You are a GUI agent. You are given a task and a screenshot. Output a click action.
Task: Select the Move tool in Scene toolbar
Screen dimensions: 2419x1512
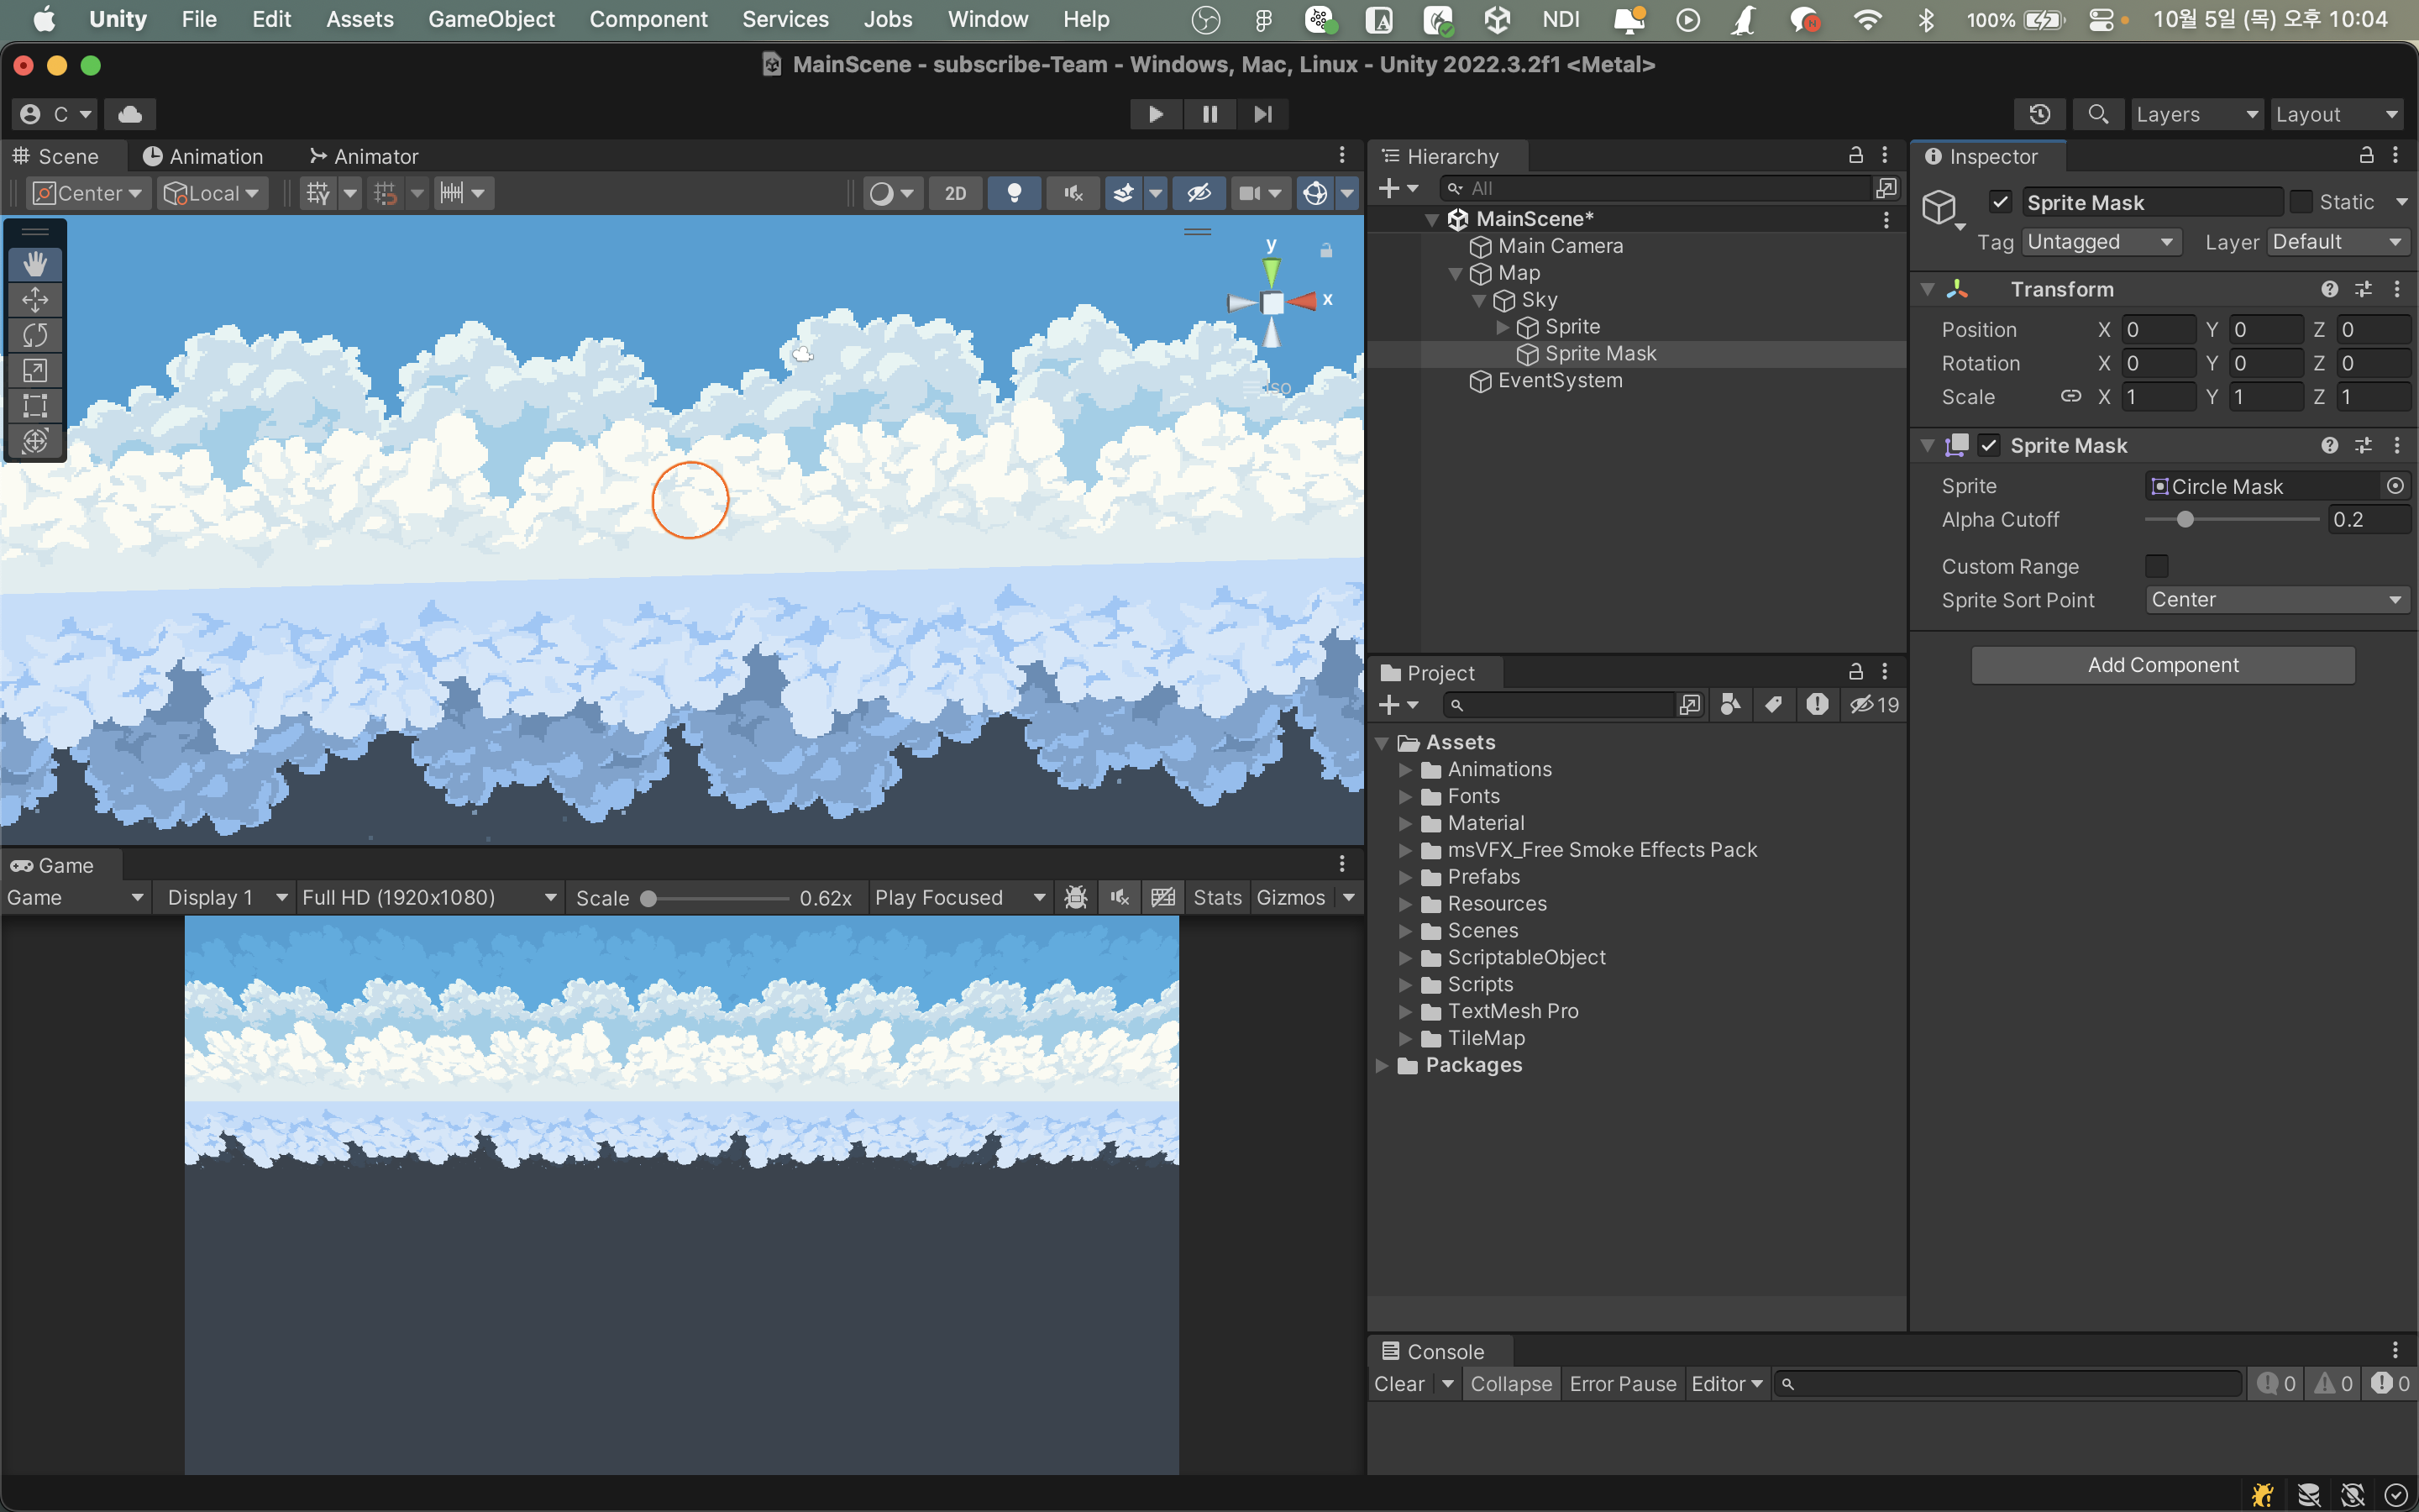pyautogui.click(x=35, y=300)
